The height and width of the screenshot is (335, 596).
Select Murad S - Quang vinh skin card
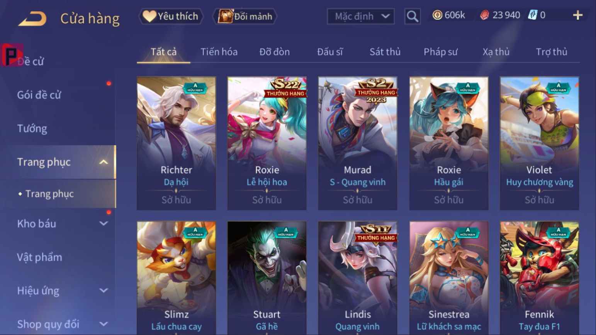coord(357,143)
